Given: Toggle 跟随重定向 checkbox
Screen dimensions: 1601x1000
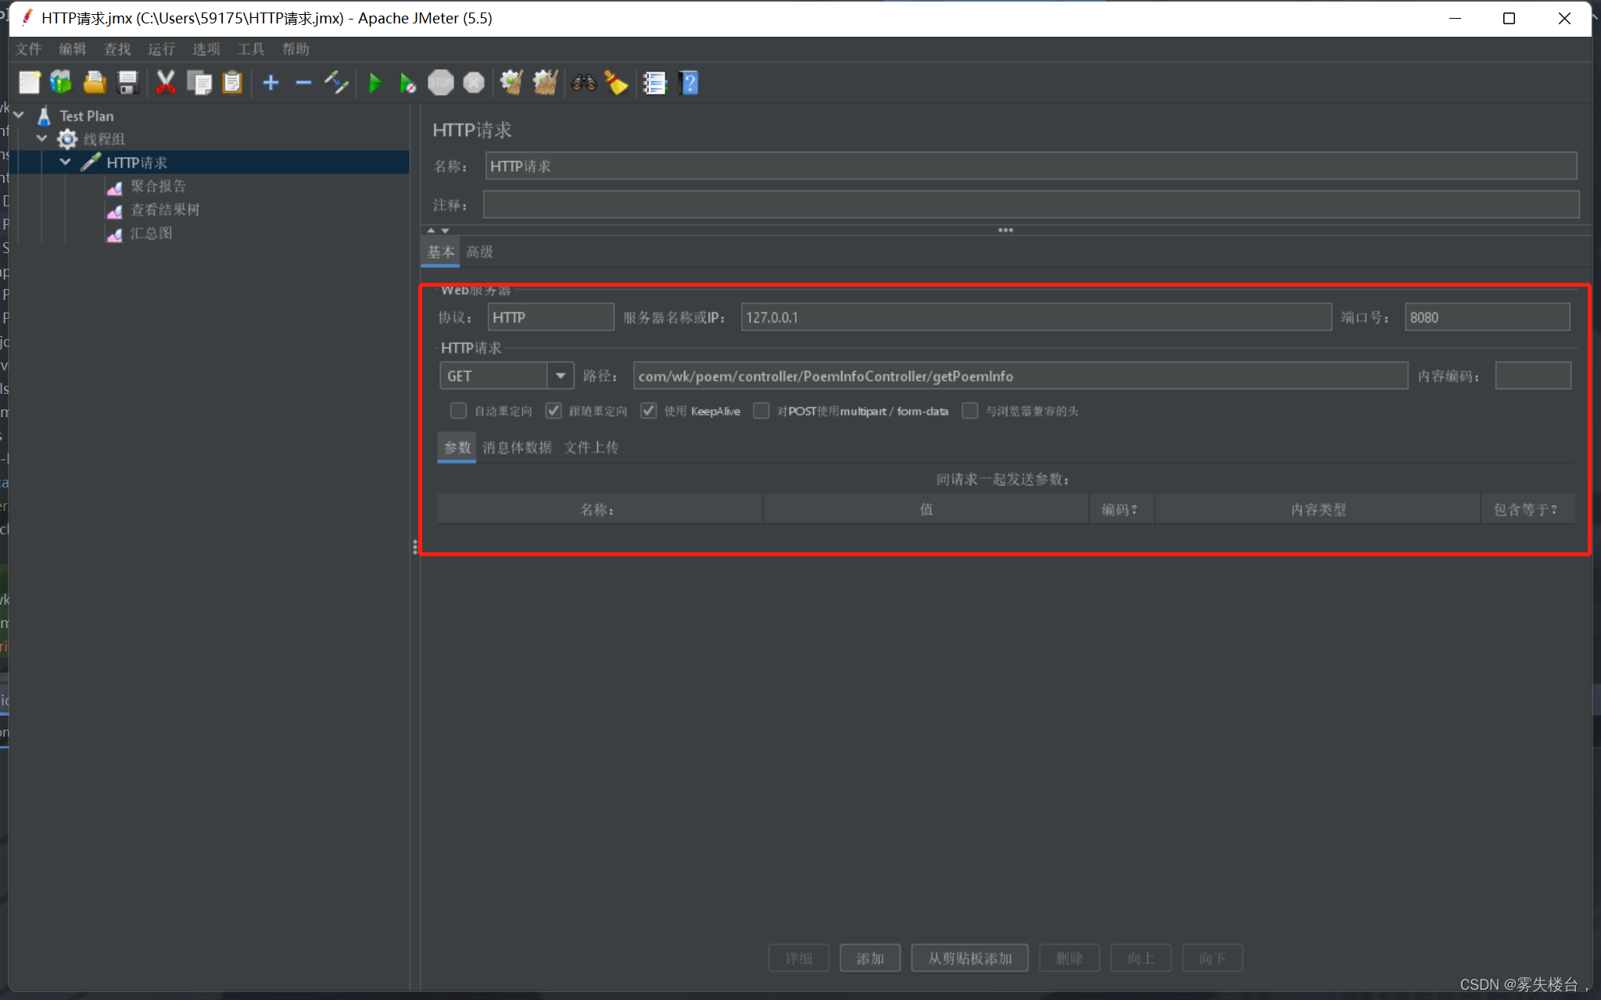Looking at the screenshot, I should (x=553, y=411).
